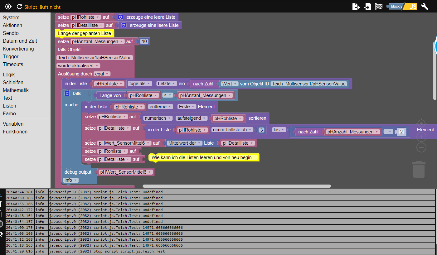
Task: Click the log entry at 20:41:00.175
Action: (x=220, y=228)
